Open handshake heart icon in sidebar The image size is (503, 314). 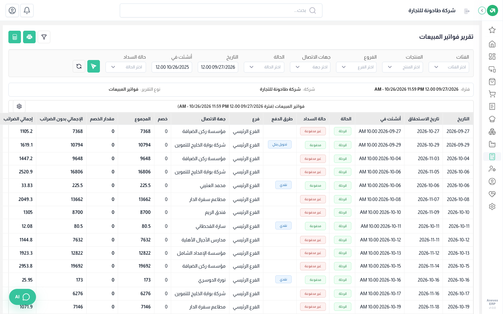492,194
